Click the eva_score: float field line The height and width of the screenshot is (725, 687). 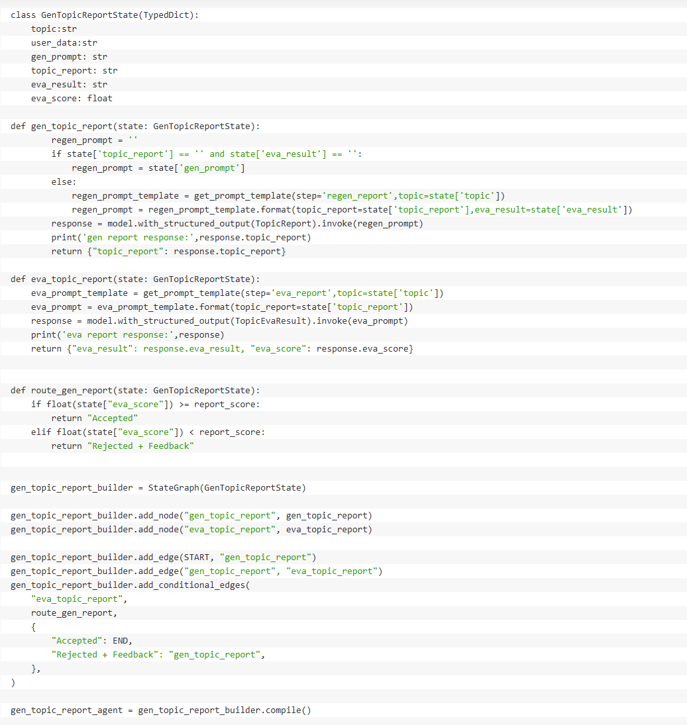[x=72, y=98]
